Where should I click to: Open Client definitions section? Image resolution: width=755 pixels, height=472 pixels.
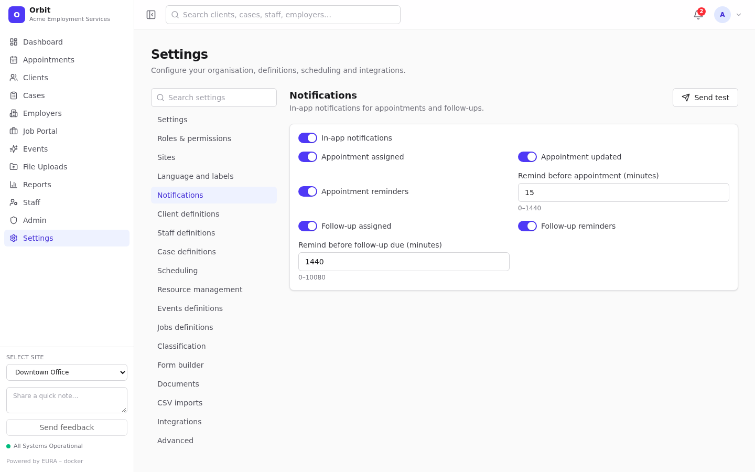214,214
